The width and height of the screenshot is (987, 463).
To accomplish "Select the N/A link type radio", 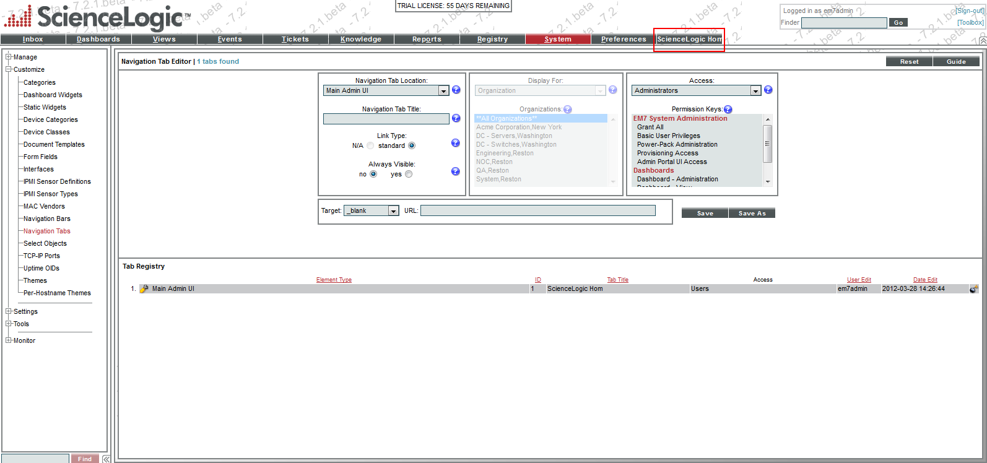I will tap(370, 145).
